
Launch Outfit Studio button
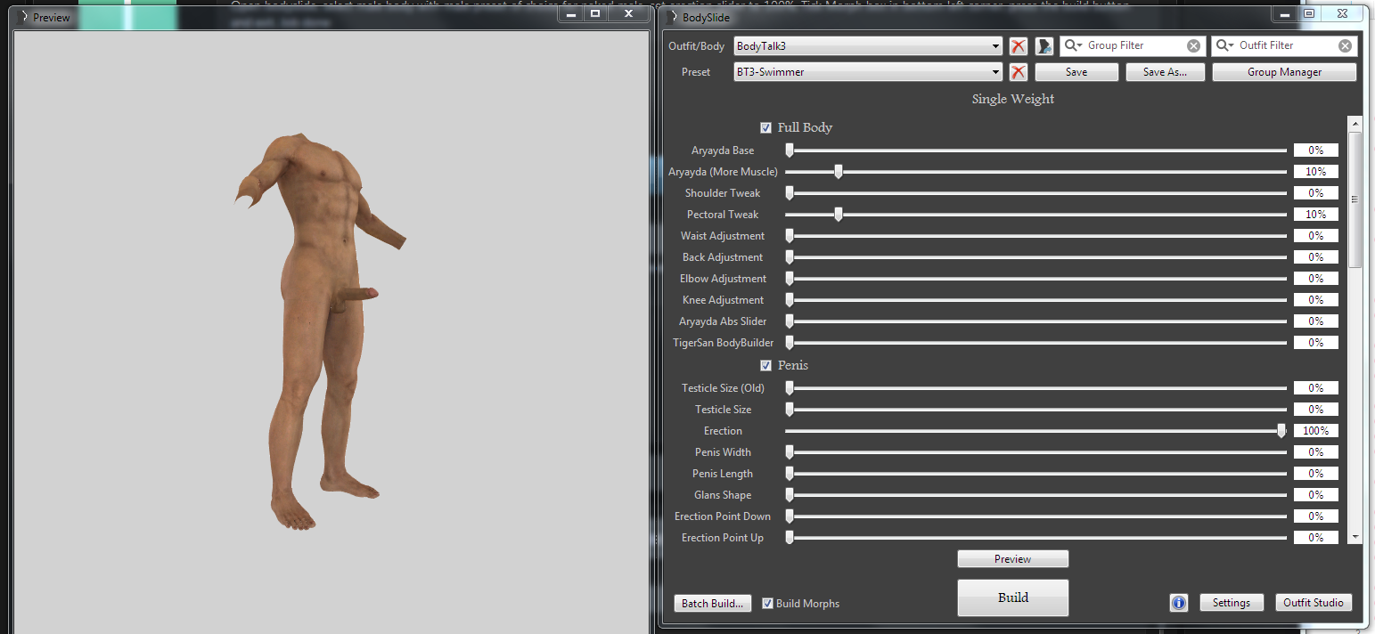click(x=1313, y=603)
